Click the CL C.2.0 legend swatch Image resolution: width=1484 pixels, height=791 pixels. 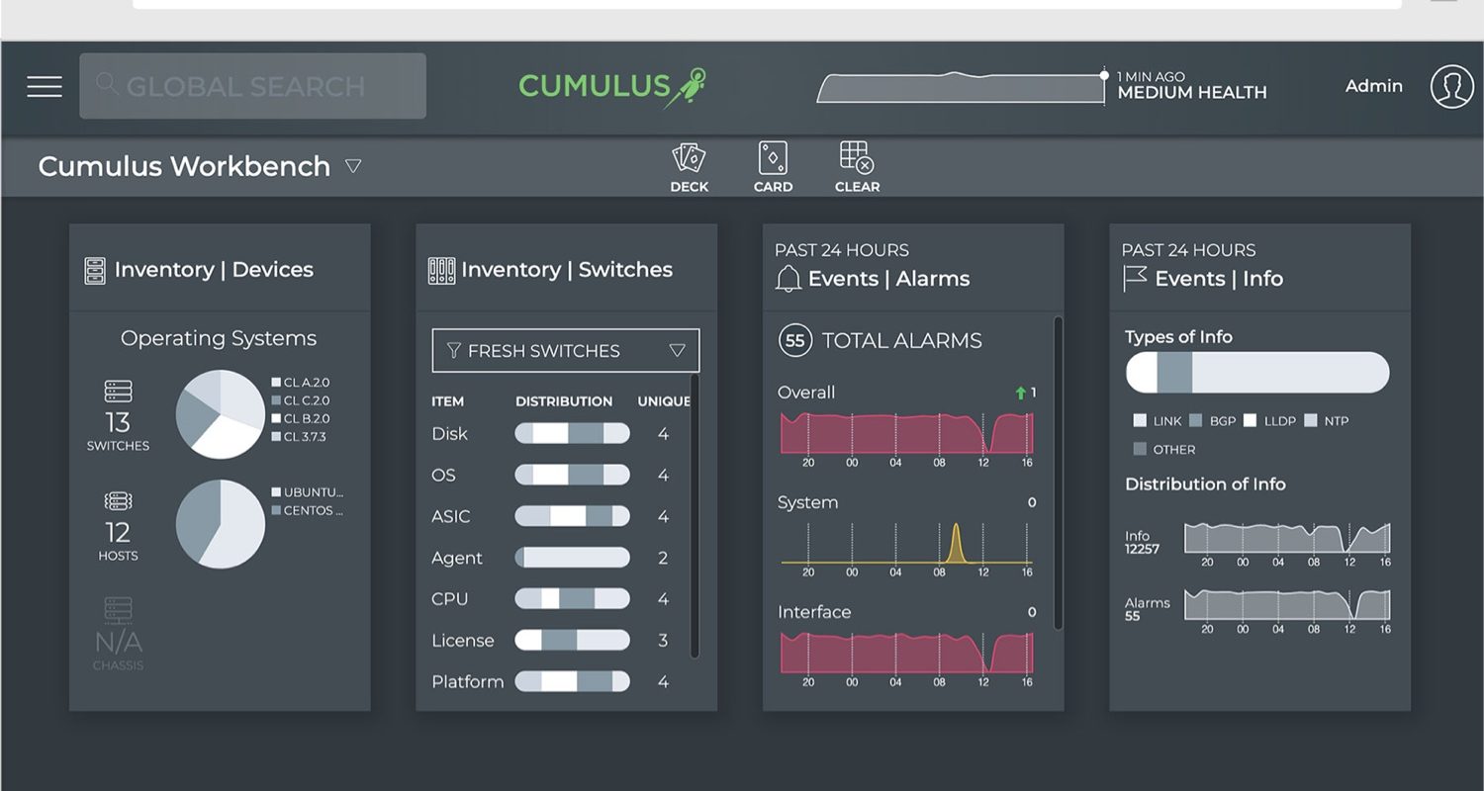click(x=276, y=400)
